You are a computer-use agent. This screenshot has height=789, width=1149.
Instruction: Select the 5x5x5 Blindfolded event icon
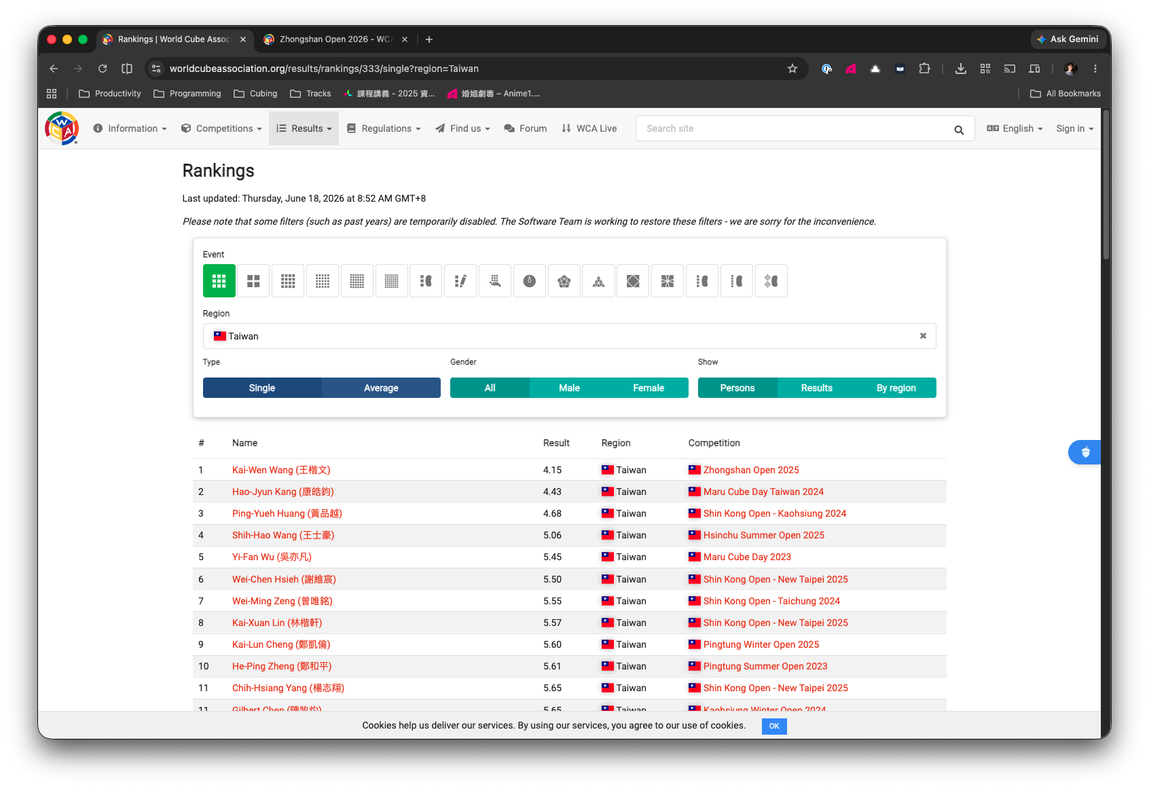(x=736, y=281)
